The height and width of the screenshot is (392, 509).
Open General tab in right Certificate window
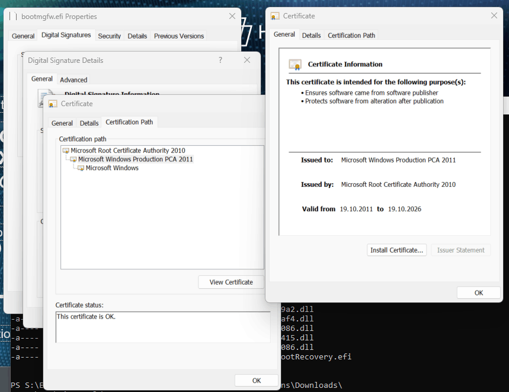pyautogui.click(x=284, y=34)
